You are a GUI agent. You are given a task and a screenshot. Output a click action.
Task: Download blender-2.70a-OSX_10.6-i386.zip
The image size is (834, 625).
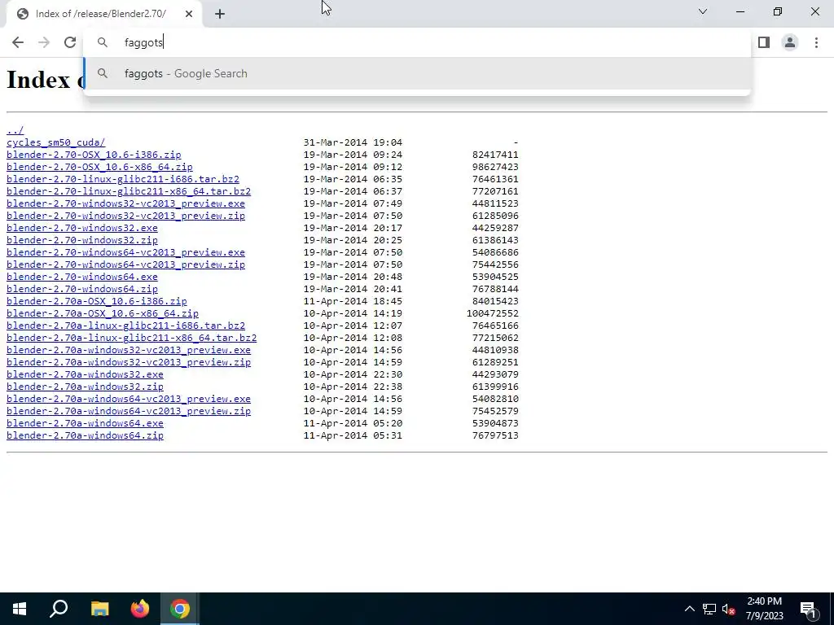pyautogui.click(x=97, y=301)
